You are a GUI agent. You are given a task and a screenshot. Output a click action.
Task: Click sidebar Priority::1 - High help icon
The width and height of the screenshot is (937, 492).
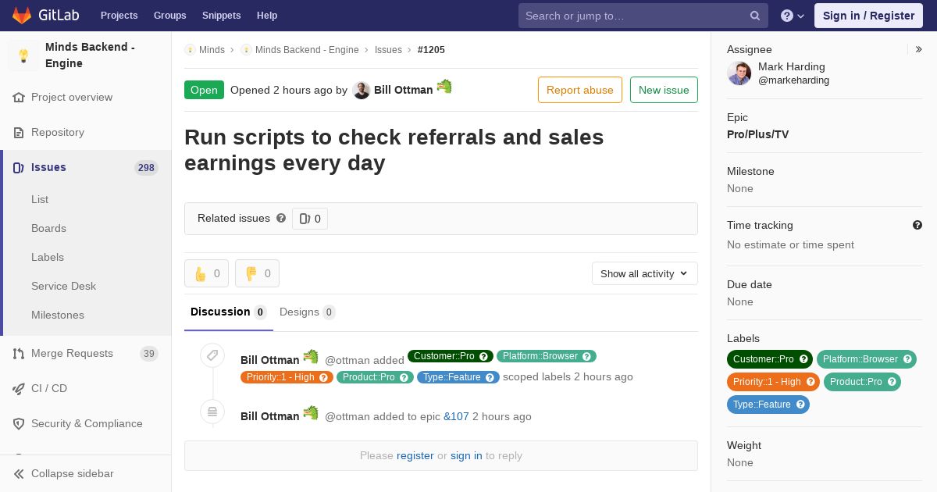pos(811,382)
